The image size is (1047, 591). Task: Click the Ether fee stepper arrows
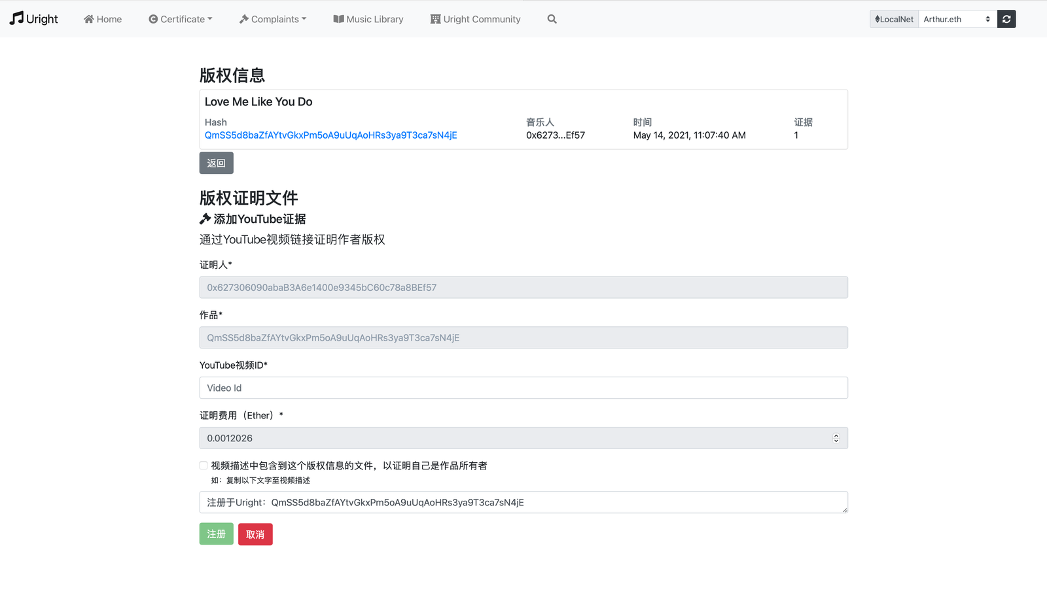(836, 438)
